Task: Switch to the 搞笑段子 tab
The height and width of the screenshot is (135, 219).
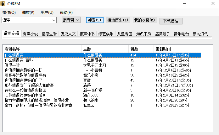Action: [162, 34]
